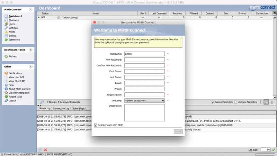
Task: Open the Help icon
Action: pos(6,85)
